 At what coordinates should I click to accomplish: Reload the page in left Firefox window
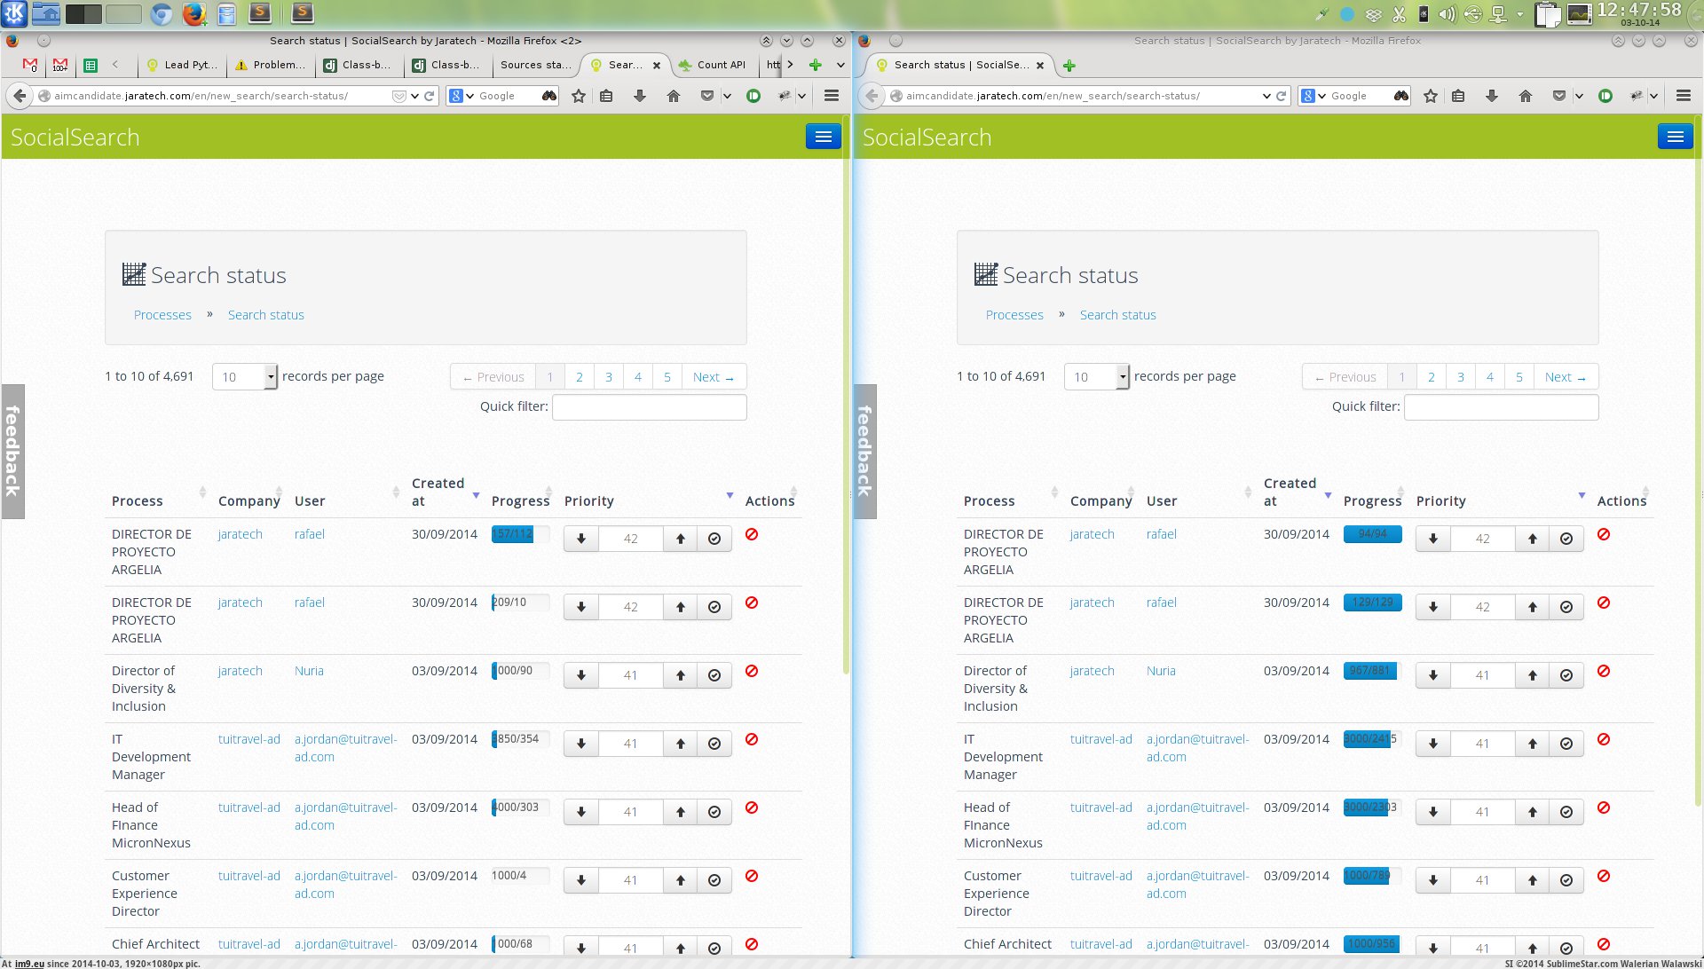click(430, 96)
